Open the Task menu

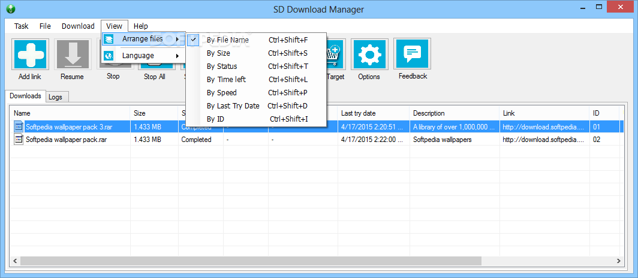tap(21, 26)
